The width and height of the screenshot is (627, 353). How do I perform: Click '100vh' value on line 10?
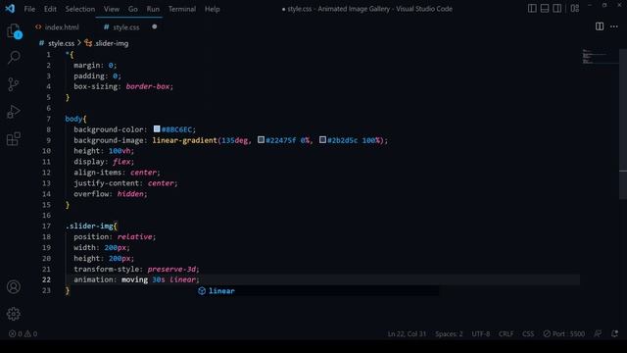120,151
